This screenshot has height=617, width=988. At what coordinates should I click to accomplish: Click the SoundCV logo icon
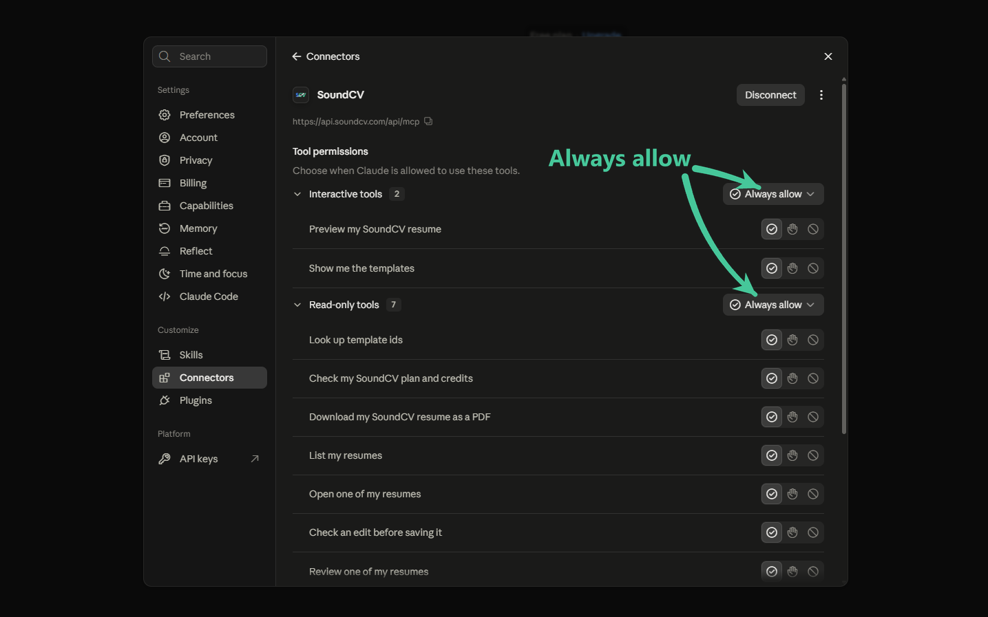(301, 95)
